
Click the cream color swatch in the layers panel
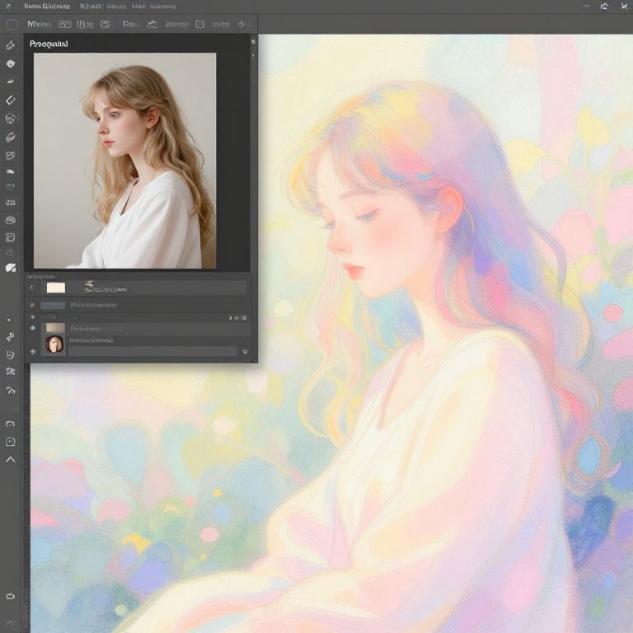tap(56, 288)
